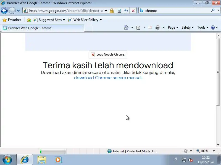Click the Print icon
221x165 pixels.
tap(157, 28)
